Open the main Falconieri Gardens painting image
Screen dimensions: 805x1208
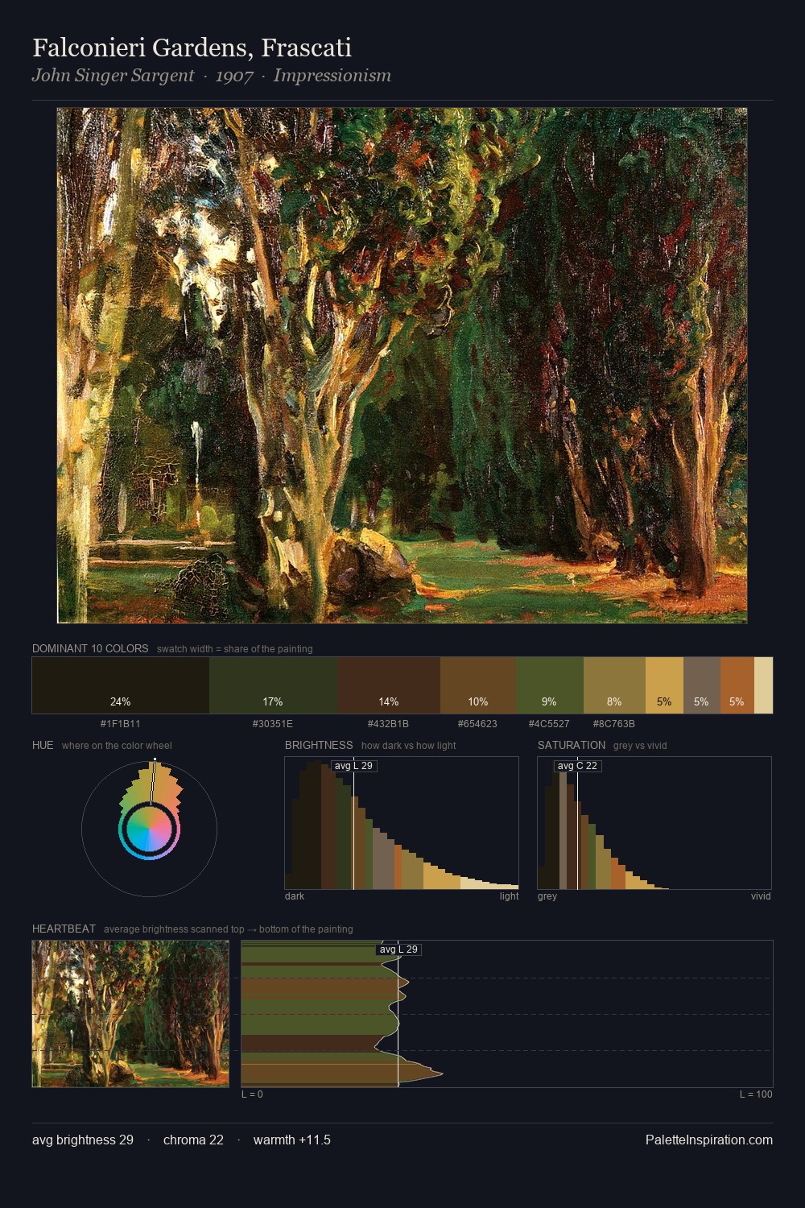pyautogui.click(x=402, y=366)
